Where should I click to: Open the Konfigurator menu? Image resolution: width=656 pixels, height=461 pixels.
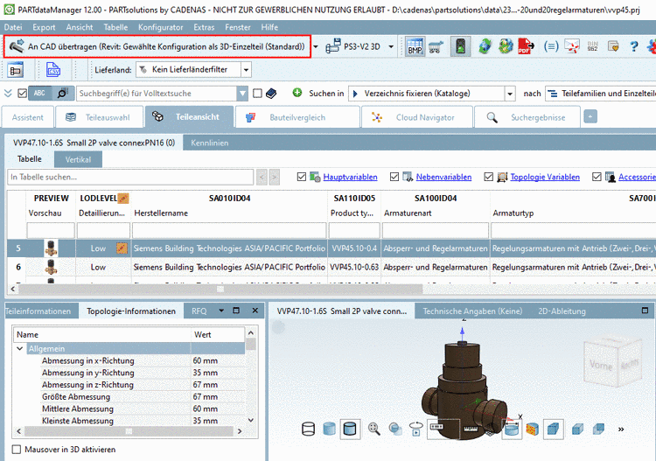(161, 27)
